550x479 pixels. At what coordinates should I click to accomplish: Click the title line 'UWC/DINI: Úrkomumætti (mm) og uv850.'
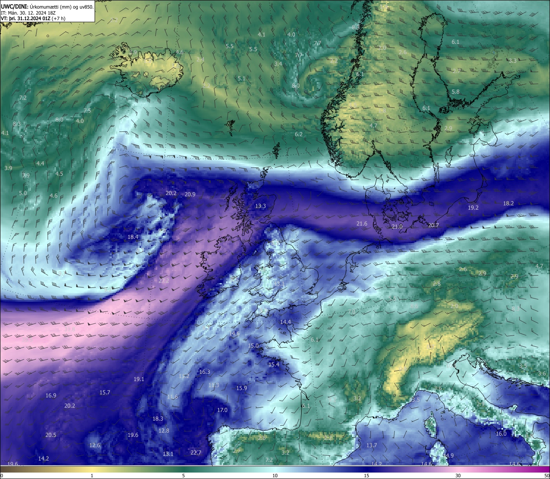pyautogui.click(x=47, y=7)
